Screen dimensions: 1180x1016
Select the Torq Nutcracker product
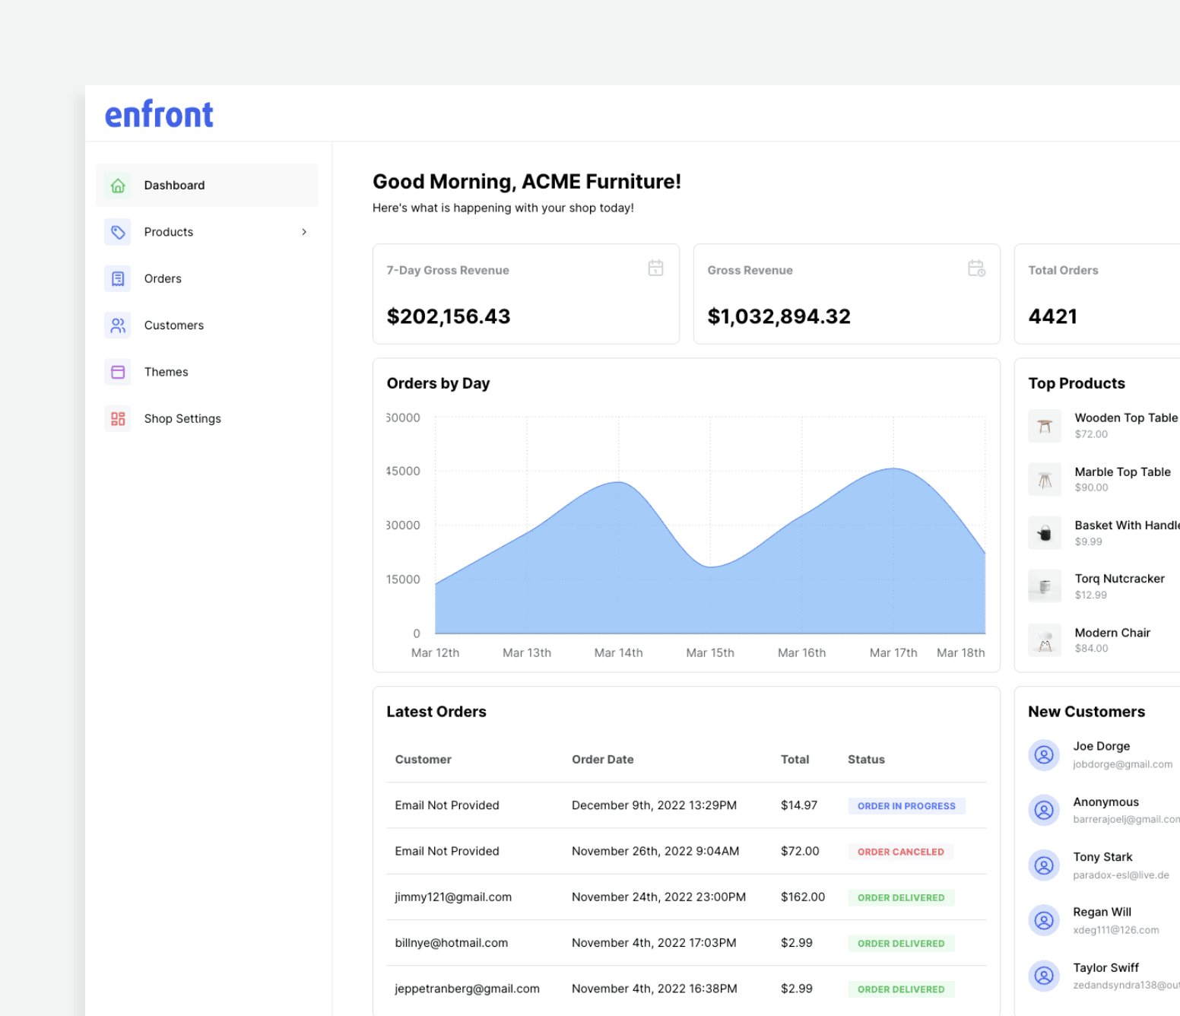click(1119, 586)
